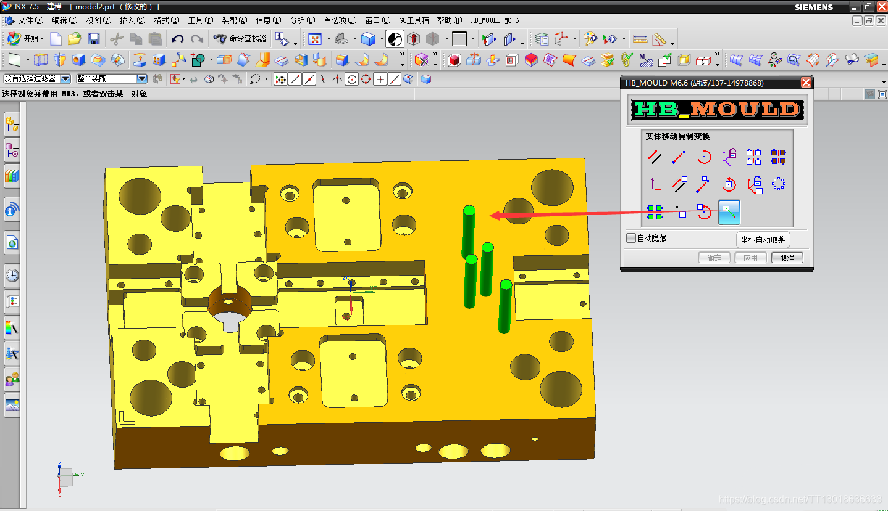Screen dimensions: 888x511
Task: Open the Reuse Library books sidebar tab
Action: (12, 176)
